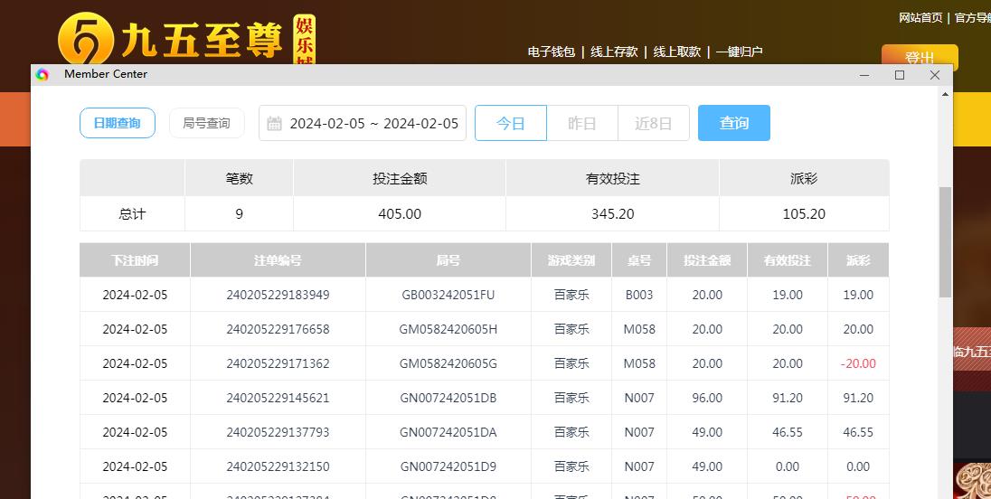Close the Member Center window

pos(935,75)
